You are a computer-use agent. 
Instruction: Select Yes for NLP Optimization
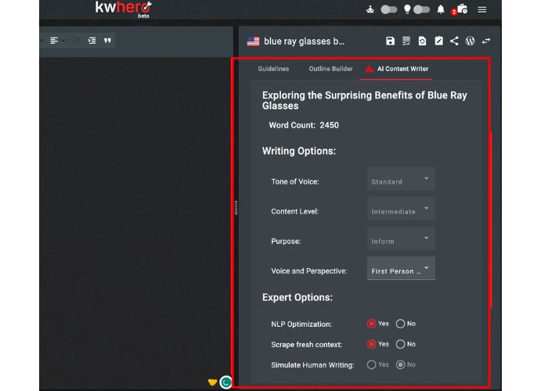pos(371,324)
